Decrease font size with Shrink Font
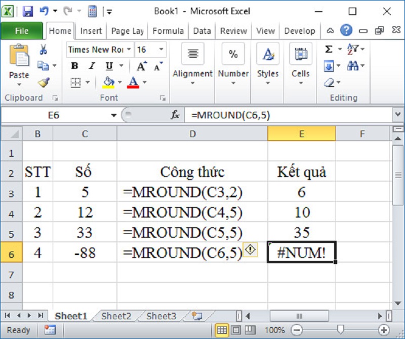 click(158, 66)
